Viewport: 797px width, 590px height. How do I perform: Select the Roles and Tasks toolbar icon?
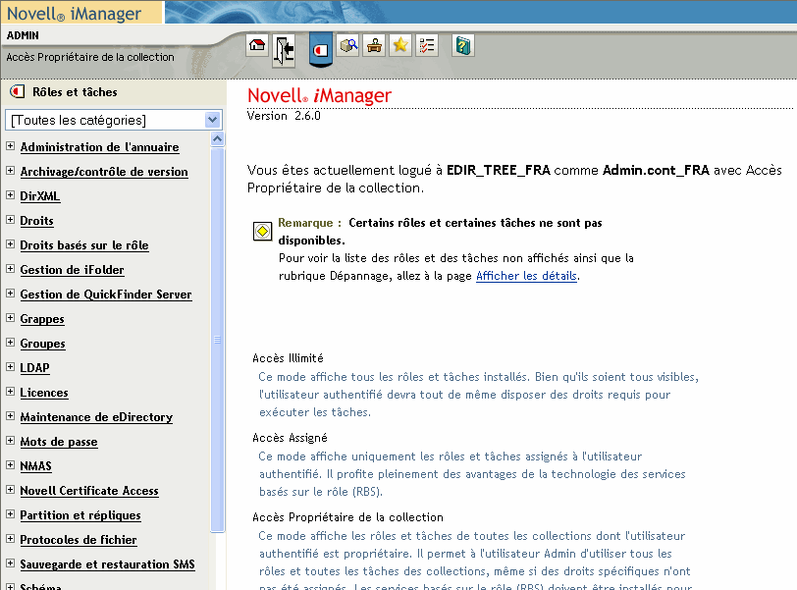[x=321, y=50]
